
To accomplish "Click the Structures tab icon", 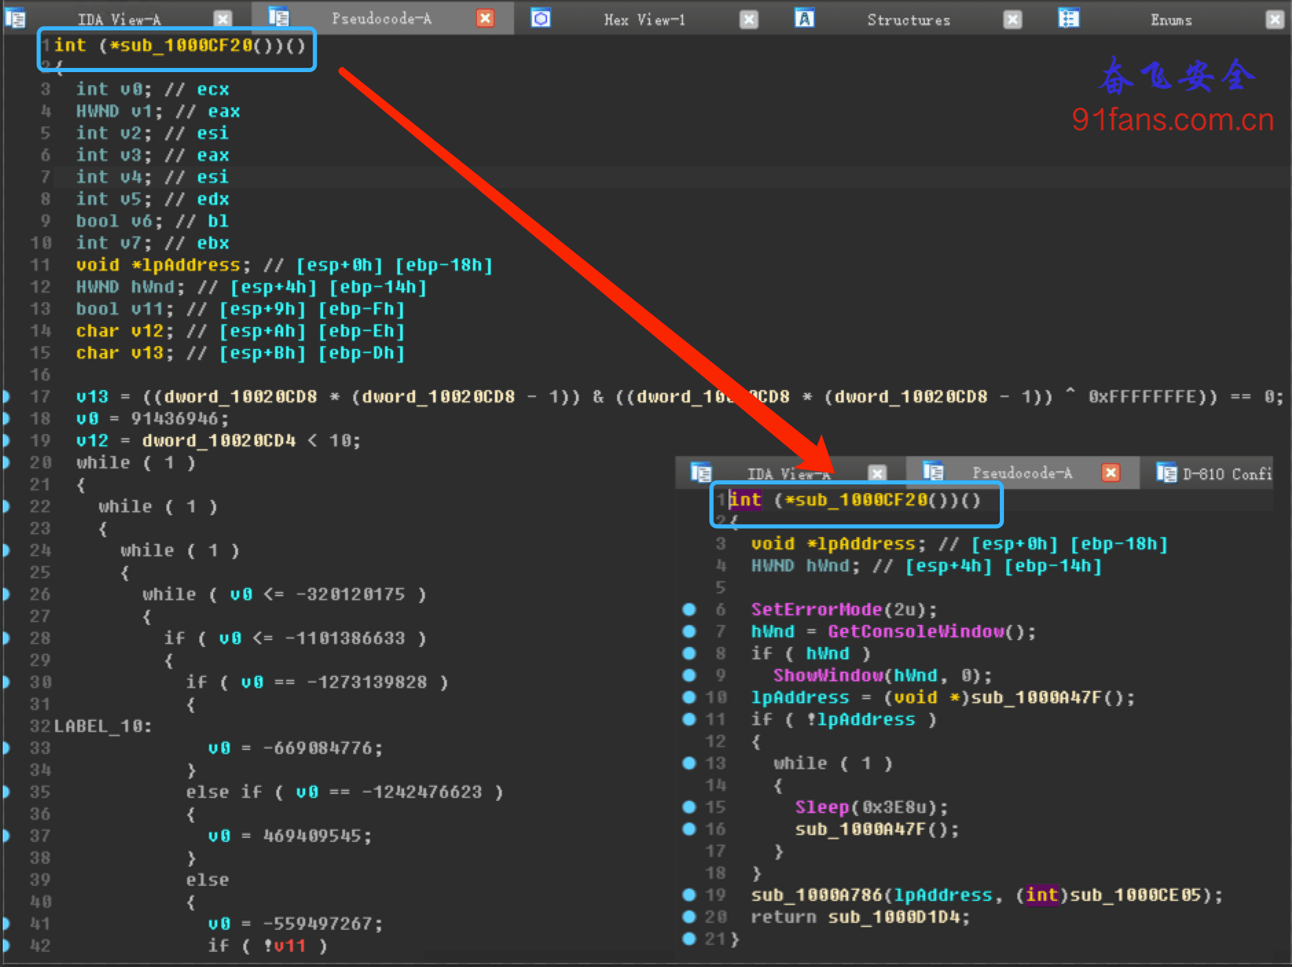I will 805,18.
